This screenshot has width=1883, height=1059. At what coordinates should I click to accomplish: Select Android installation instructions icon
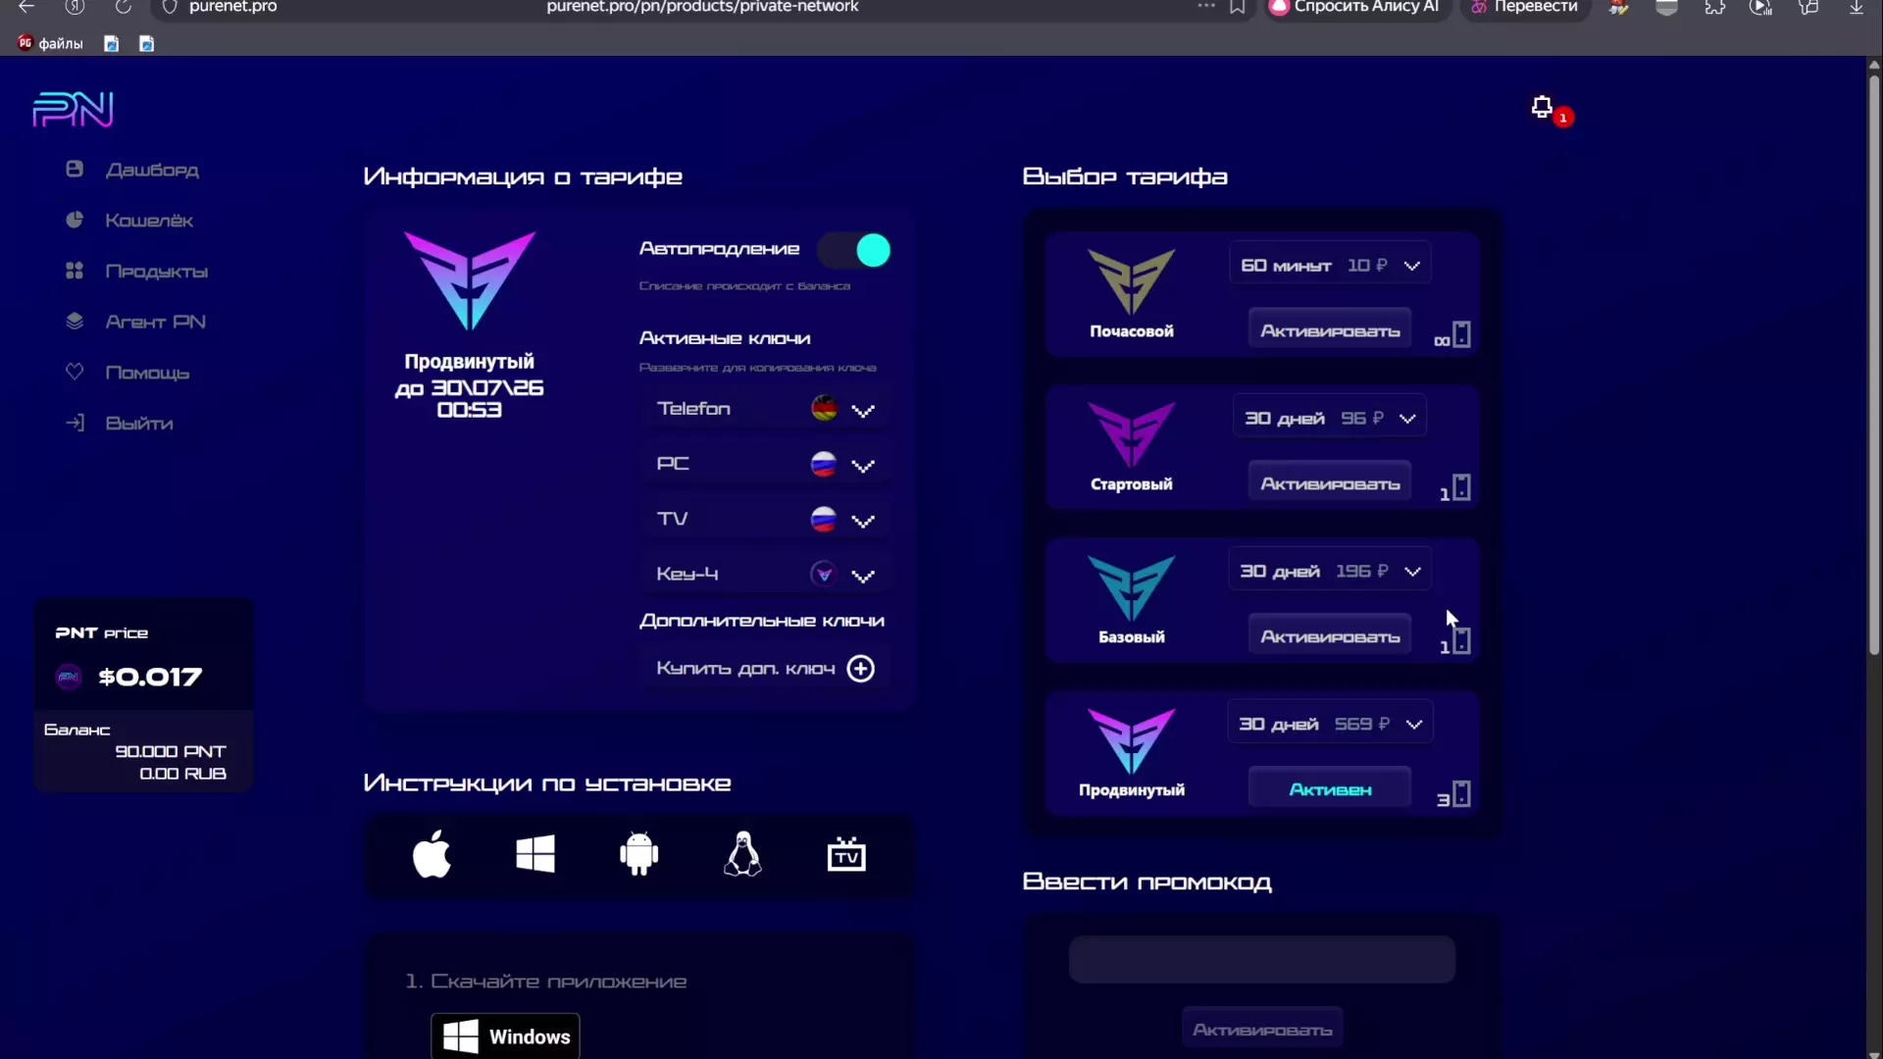point(639,854)
